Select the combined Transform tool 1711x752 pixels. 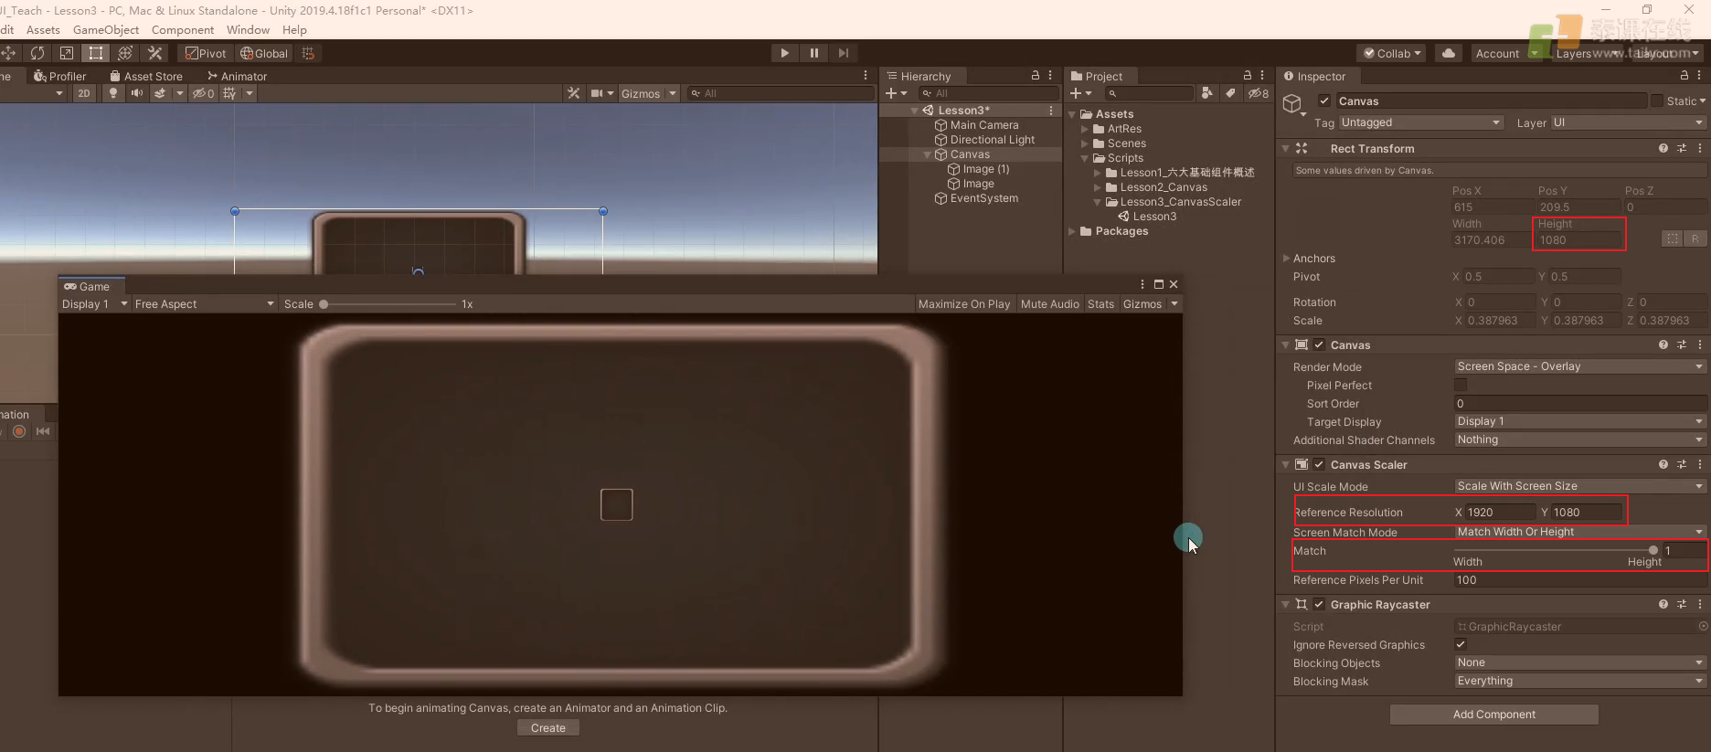click(125, 53)
